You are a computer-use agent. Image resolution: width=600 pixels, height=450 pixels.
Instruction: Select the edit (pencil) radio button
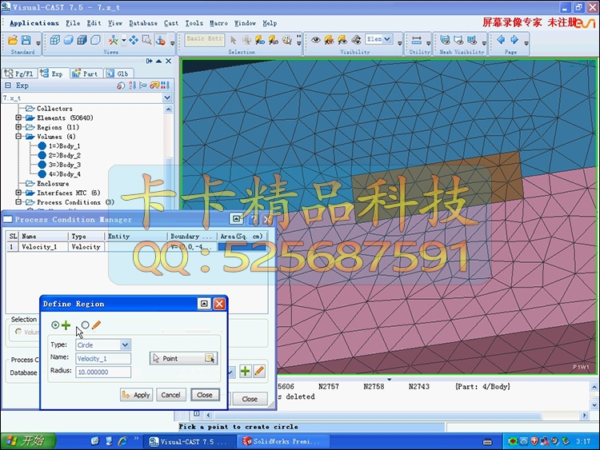[85, 325]
